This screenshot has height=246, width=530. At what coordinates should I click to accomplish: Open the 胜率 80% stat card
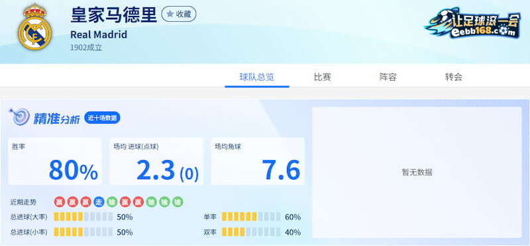pyautogui.click(x=55, y=161)
